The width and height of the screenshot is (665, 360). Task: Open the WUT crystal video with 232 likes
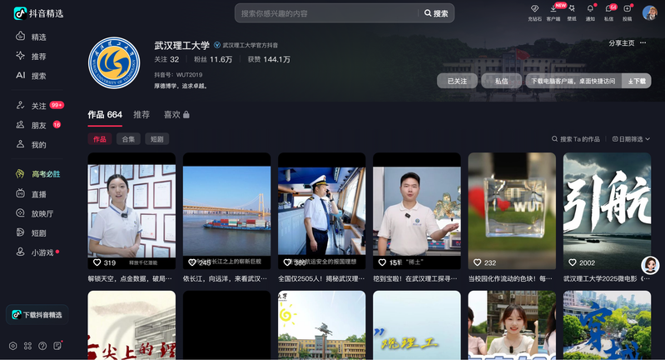[x=512, y=211]
